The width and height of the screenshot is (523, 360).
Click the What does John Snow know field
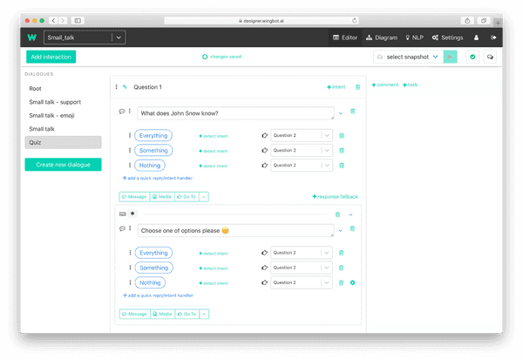[x=235, y=113]
